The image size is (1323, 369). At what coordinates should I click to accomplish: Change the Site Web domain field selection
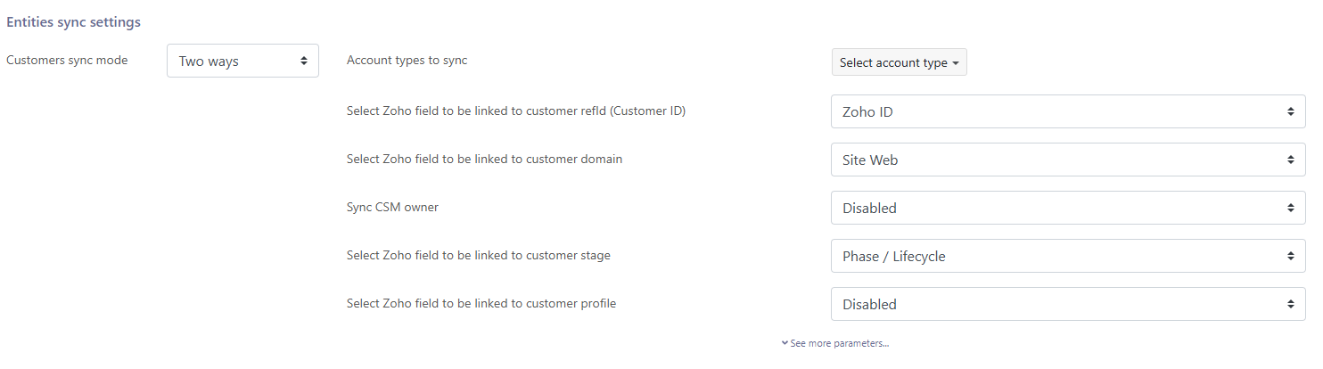tap(1067, 160)
